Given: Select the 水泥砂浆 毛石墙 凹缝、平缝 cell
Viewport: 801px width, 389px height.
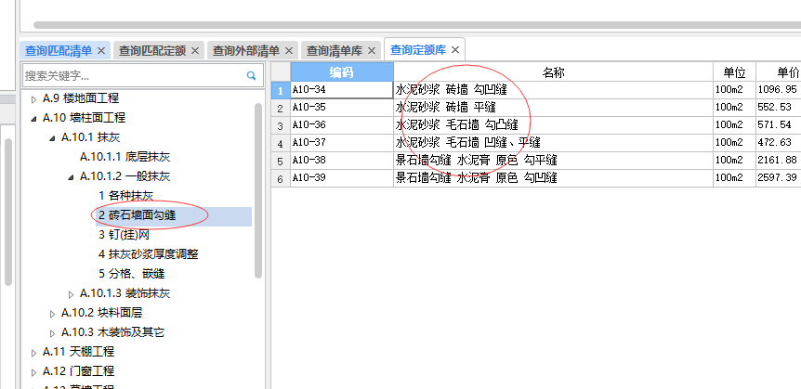Looking at the screenshot, I should (553, 143).
